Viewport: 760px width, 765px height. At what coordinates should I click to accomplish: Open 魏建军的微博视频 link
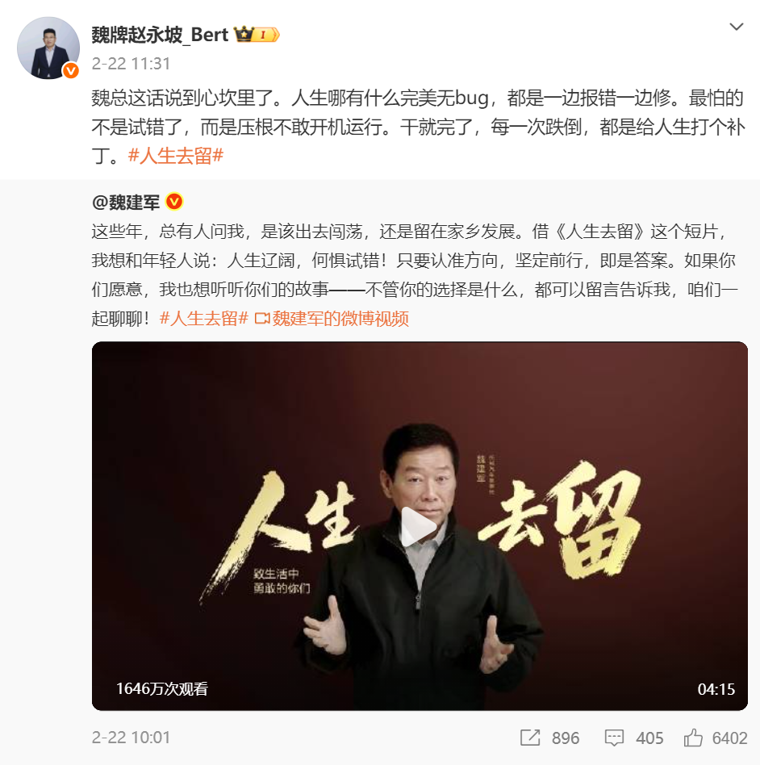(x=340, y=319)
